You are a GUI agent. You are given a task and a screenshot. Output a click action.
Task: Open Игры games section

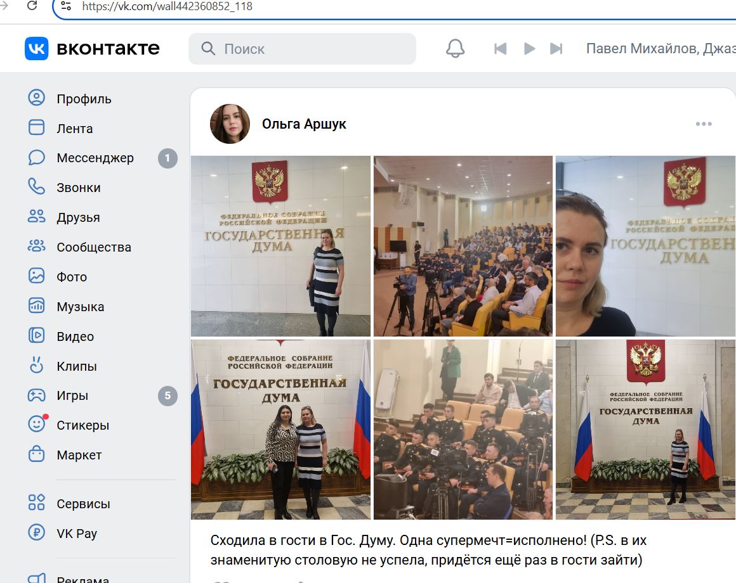click(x=102, y=395)
